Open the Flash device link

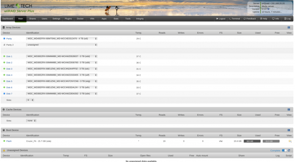9,141
